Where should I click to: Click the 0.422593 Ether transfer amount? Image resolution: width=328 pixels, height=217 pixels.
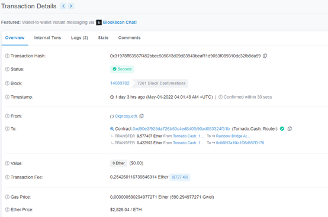pyautogui.click(x=150, y=143)
